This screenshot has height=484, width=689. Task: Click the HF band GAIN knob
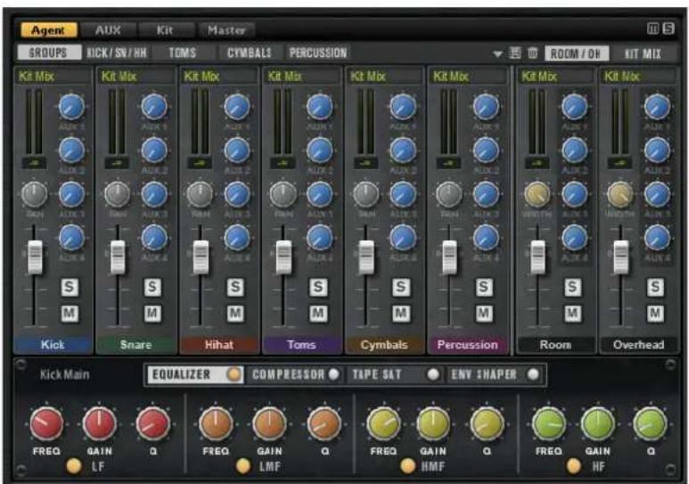[597, 423]
